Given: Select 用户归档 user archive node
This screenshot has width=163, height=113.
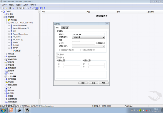Looking at the screenshot, I should point(11,90).
